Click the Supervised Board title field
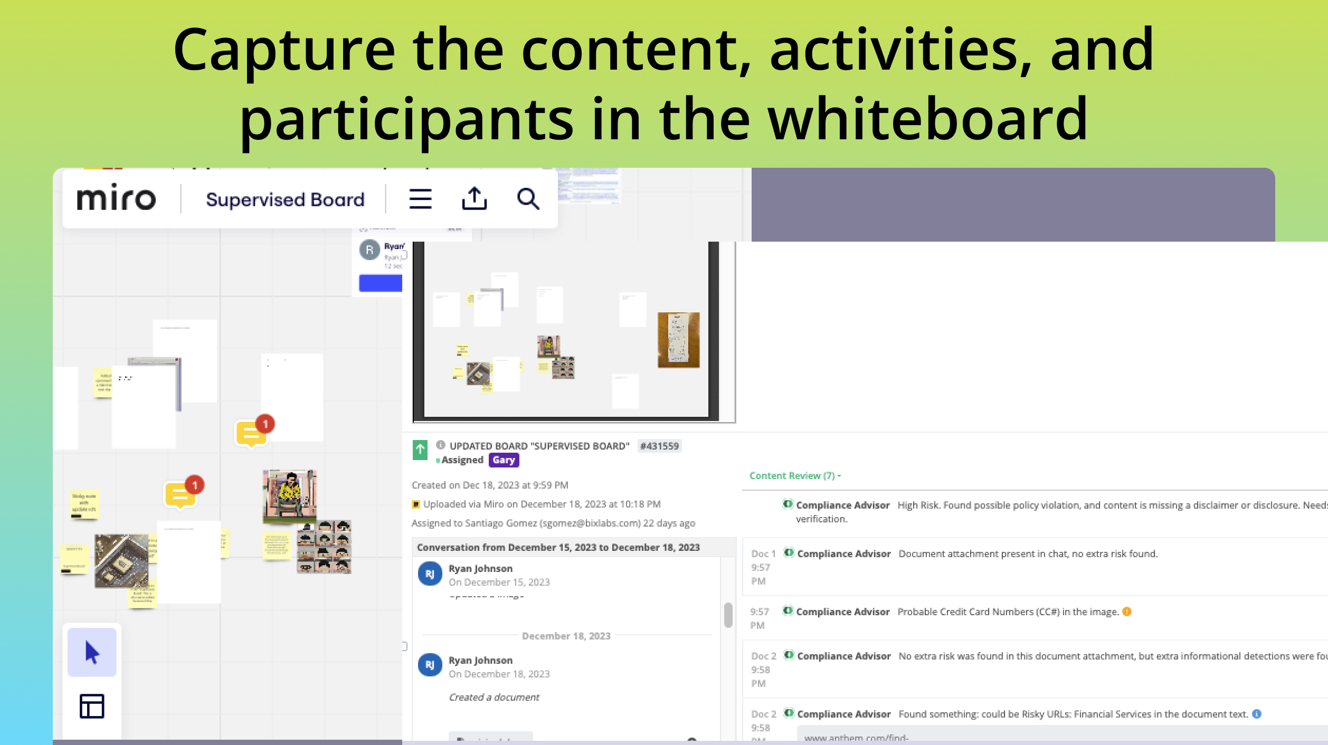 tap(284, 199)
